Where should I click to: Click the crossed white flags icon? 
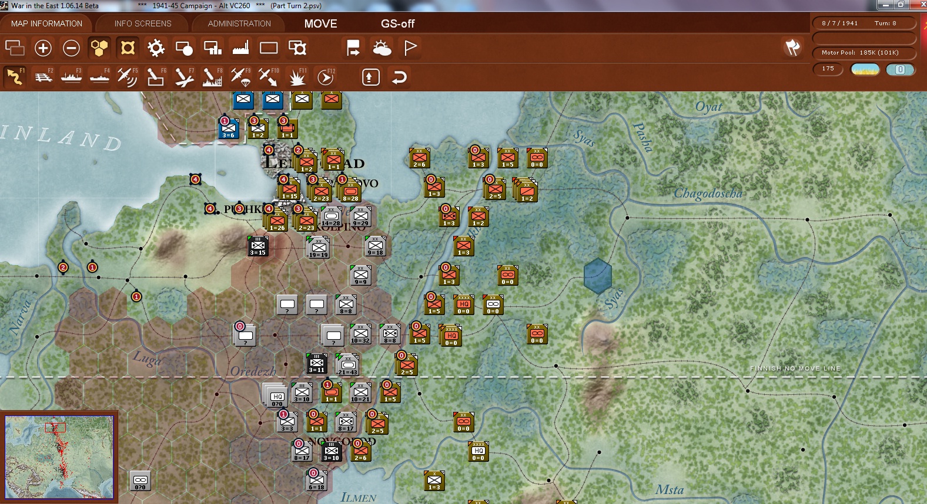[792, 48]
